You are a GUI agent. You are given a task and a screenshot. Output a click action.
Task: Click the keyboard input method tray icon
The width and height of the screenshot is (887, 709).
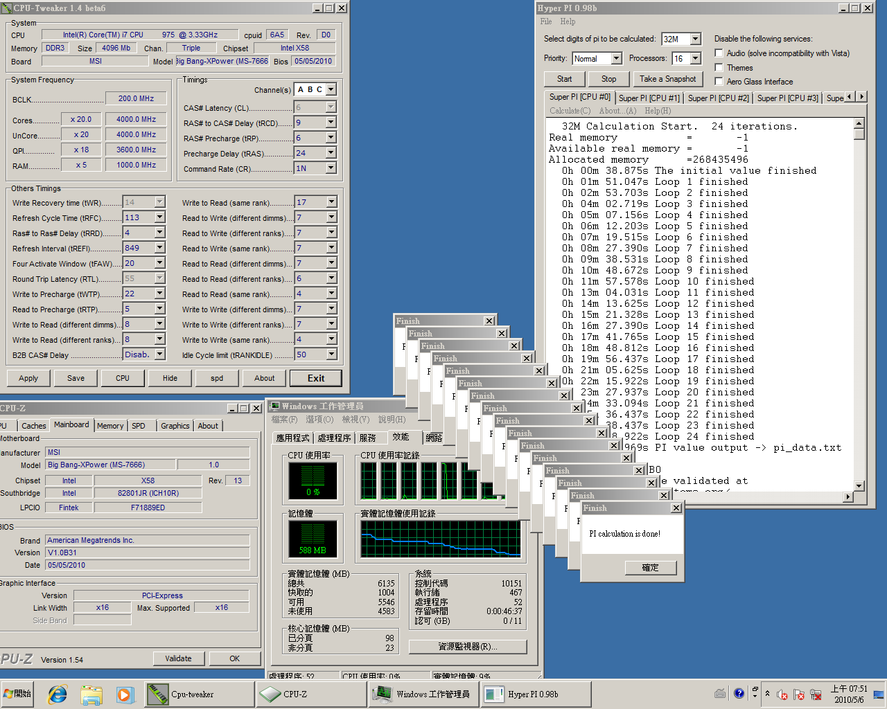coord(720,693)
